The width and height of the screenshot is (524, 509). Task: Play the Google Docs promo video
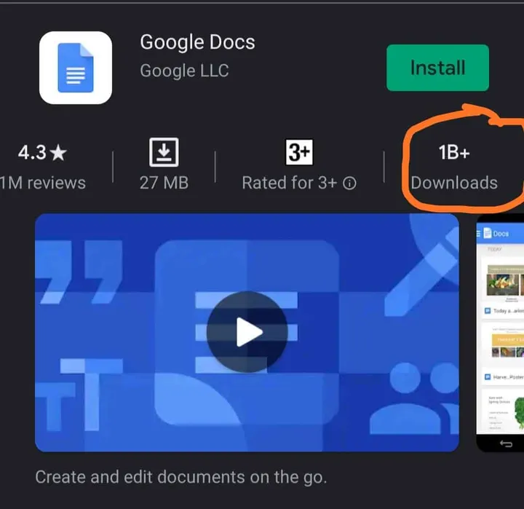247,332
